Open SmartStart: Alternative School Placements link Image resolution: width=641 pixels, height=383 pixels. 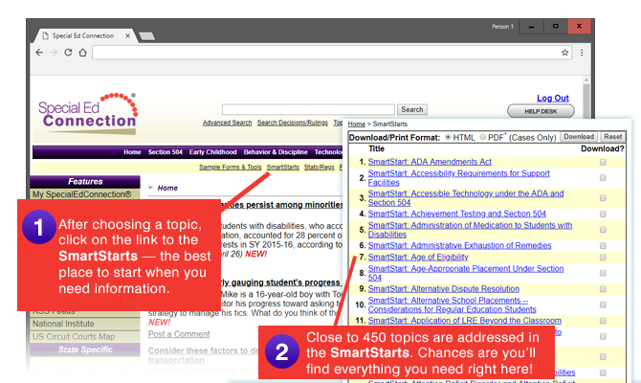click(453, 305)
